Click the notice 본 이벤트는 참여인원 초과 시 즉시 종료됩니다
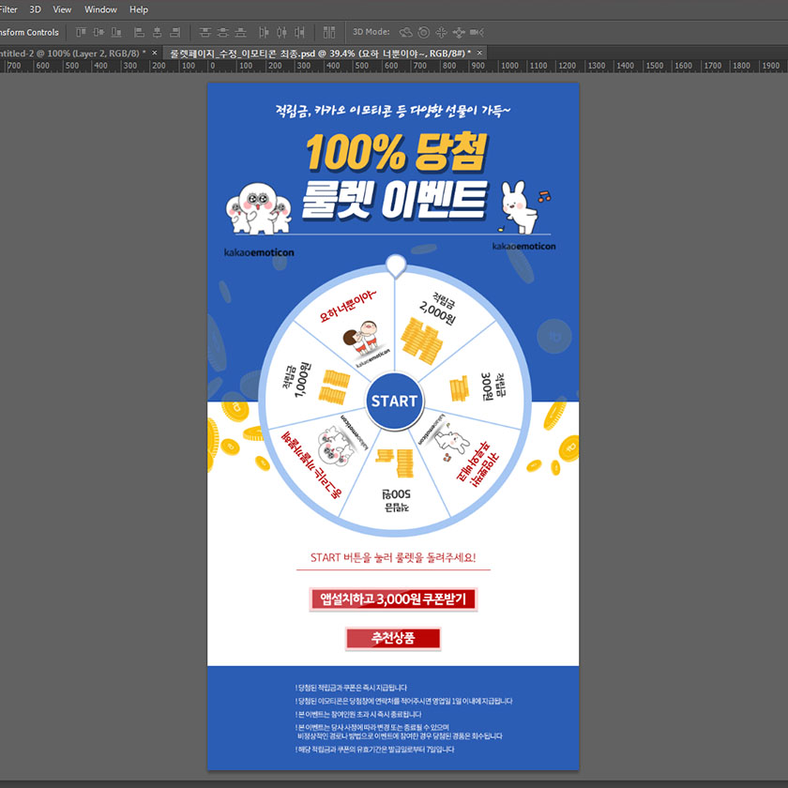Viewport: 788px width, 788px height. coord(358,714)
